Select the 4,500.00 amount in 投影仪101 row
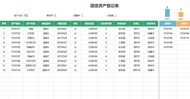Screen dimensions: 190x99 (89, 65)
